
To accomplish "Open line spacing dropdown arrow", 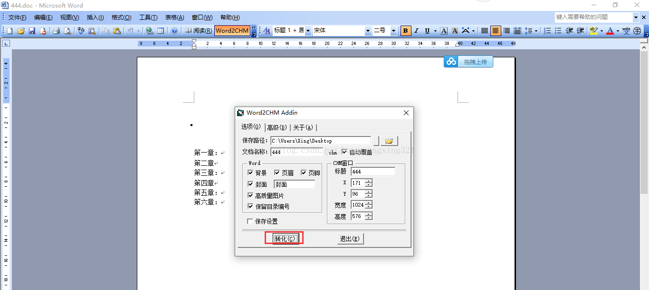I will point(536,31).
